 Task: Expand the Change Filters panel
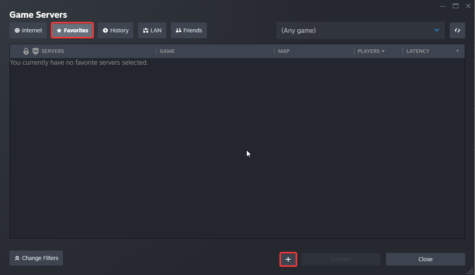(36, 258)
